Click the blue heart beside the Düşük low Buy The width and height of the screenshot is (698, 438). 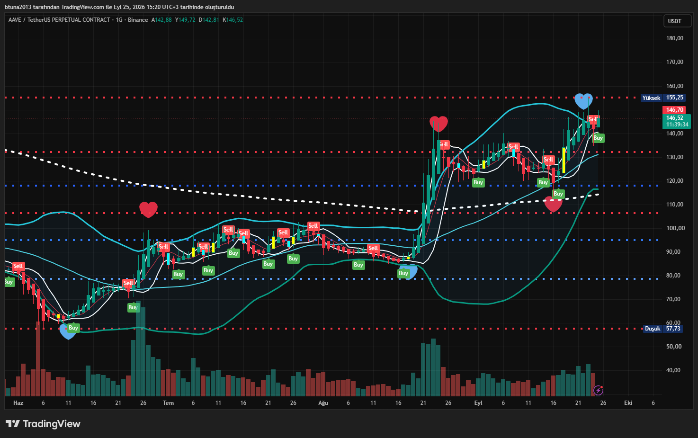(x=68, y=331)
